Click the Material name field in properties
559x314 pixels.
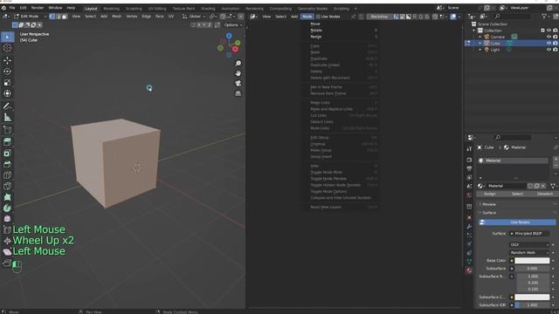507,186
